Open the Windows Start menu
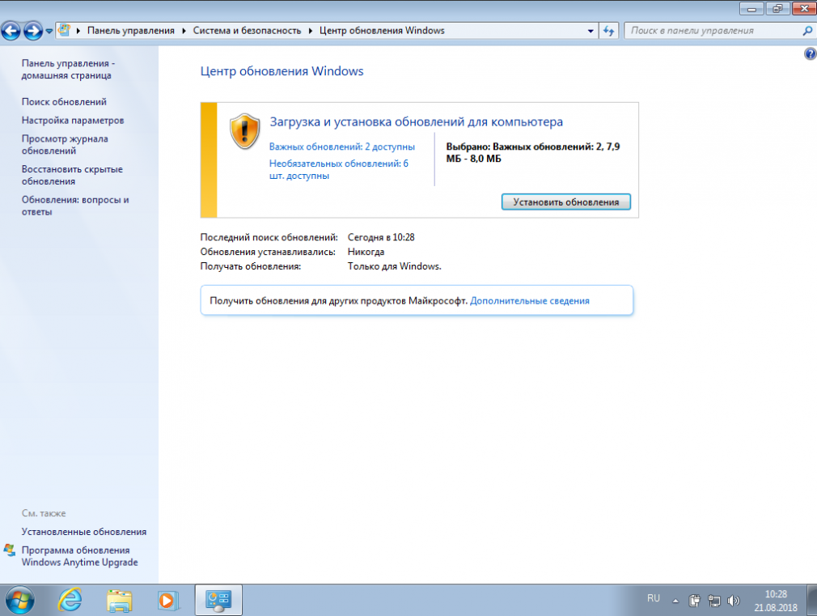Screen dimensions: 817x616 (x=19, y=601)
